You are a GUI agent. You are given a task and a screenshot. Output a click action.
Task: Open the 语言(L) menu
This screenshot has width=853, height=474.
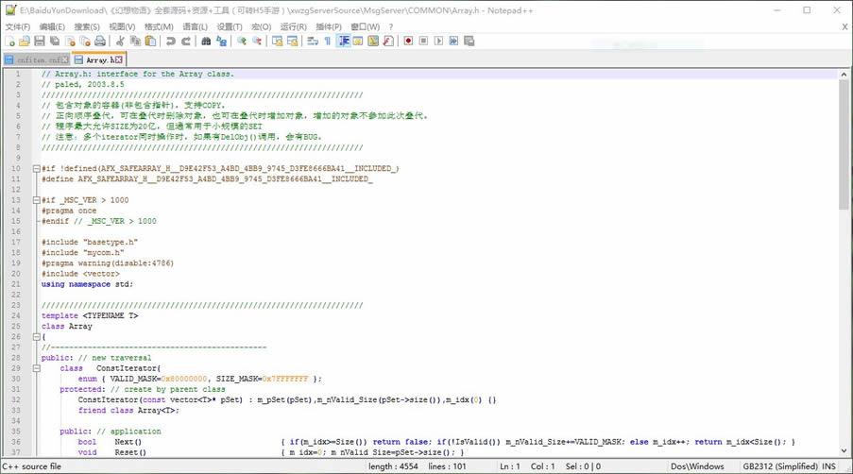pyautogui.click(x=196, y=26)
